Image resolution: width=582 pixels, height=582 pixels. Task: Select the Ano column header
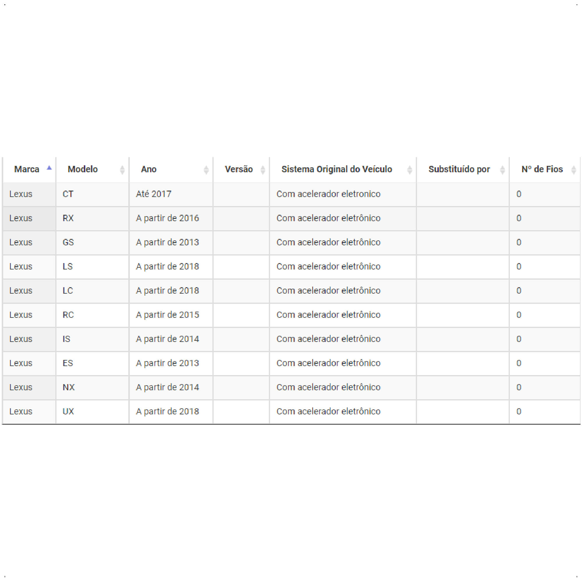[171, 170]
